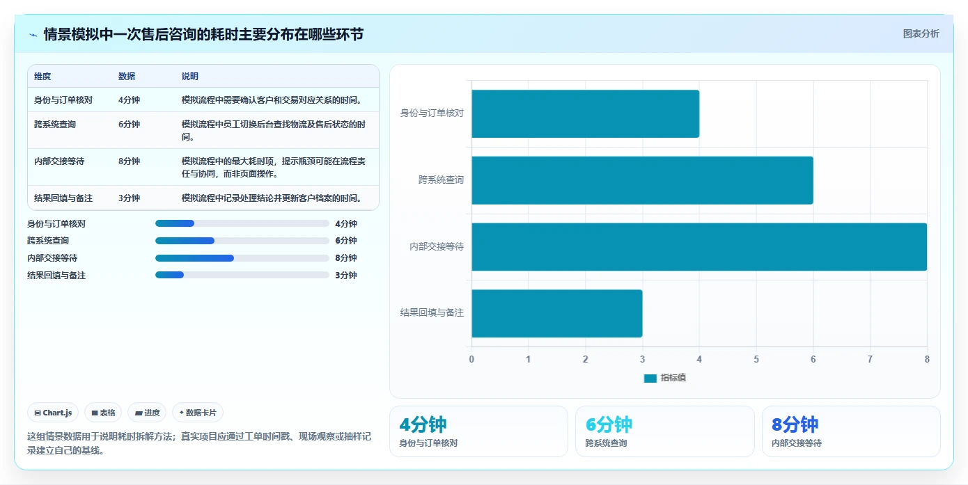Viewport: 968px width, 485px height.
Task: Click the 图表分析 label in header
Action: click(x=921, y=33)
